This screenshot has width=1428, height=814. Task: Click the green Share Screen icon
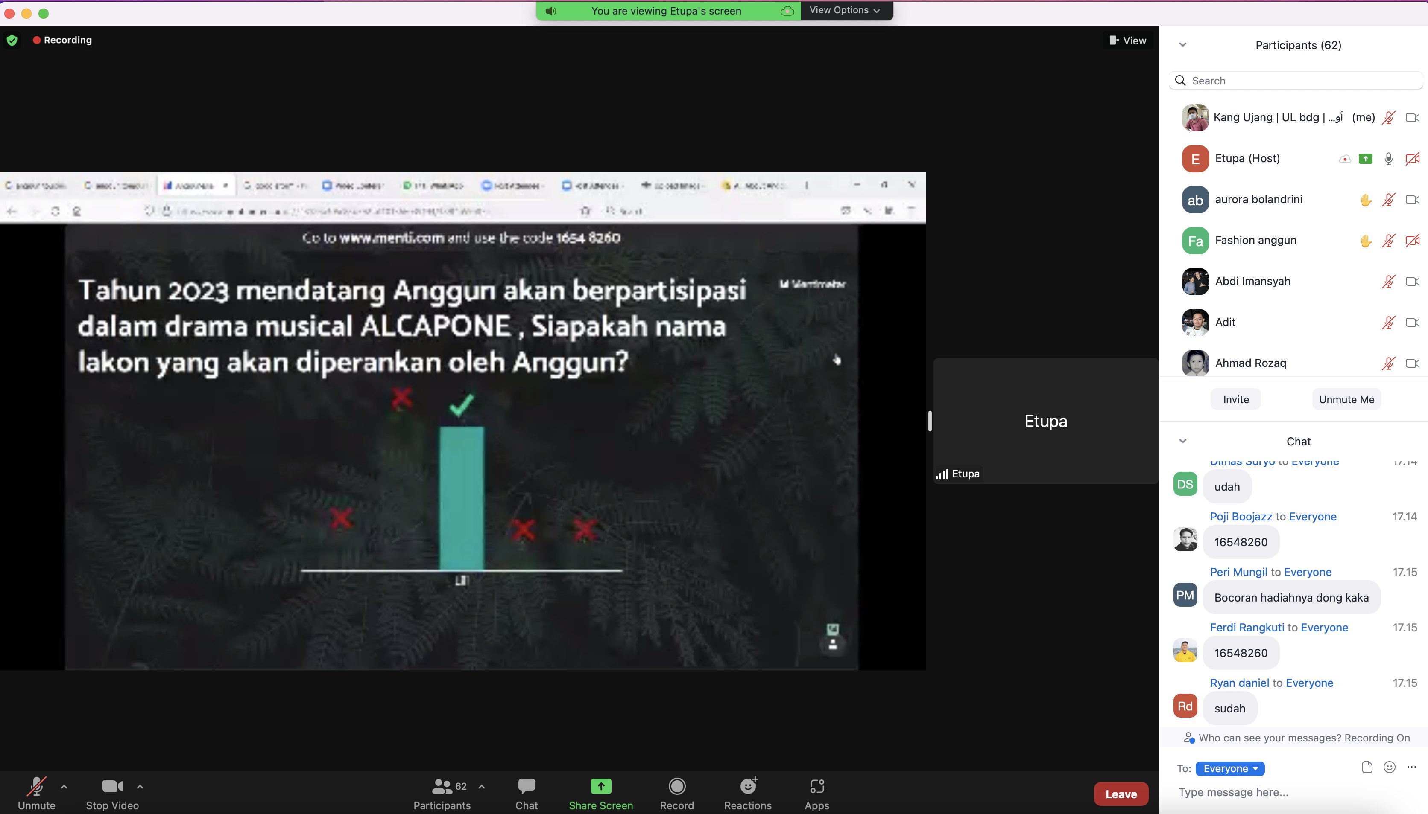pos(600,787)
